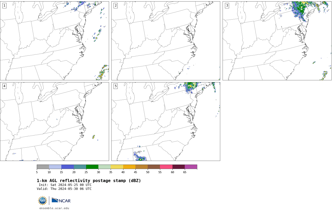Open ensemble member 2 reflectivity map

(166, 41)
